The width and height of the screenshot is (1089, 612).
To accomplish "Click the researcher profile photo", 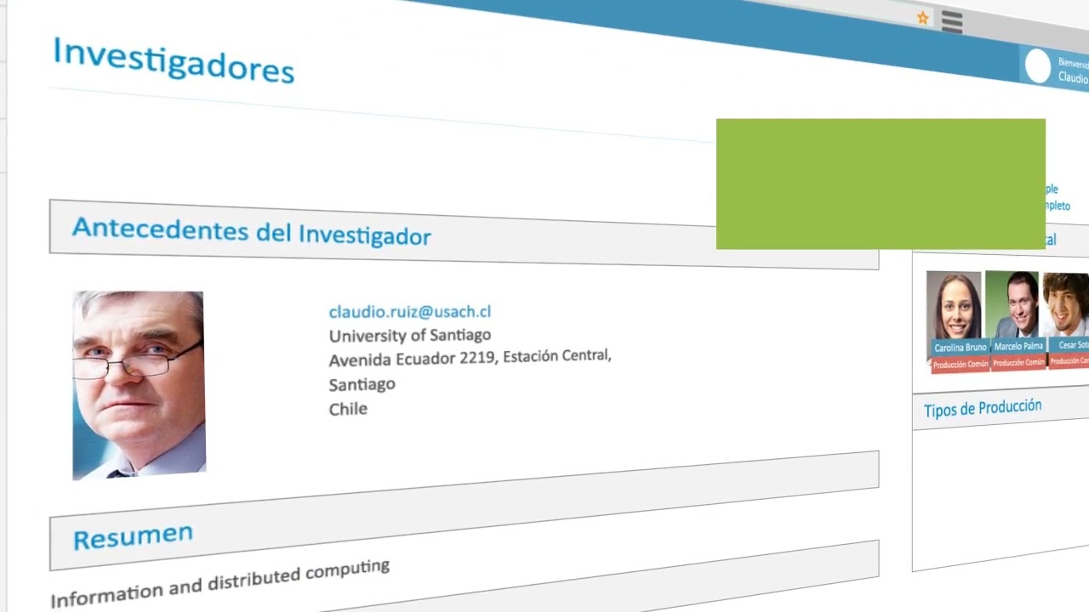I will [x=139, y=385].
